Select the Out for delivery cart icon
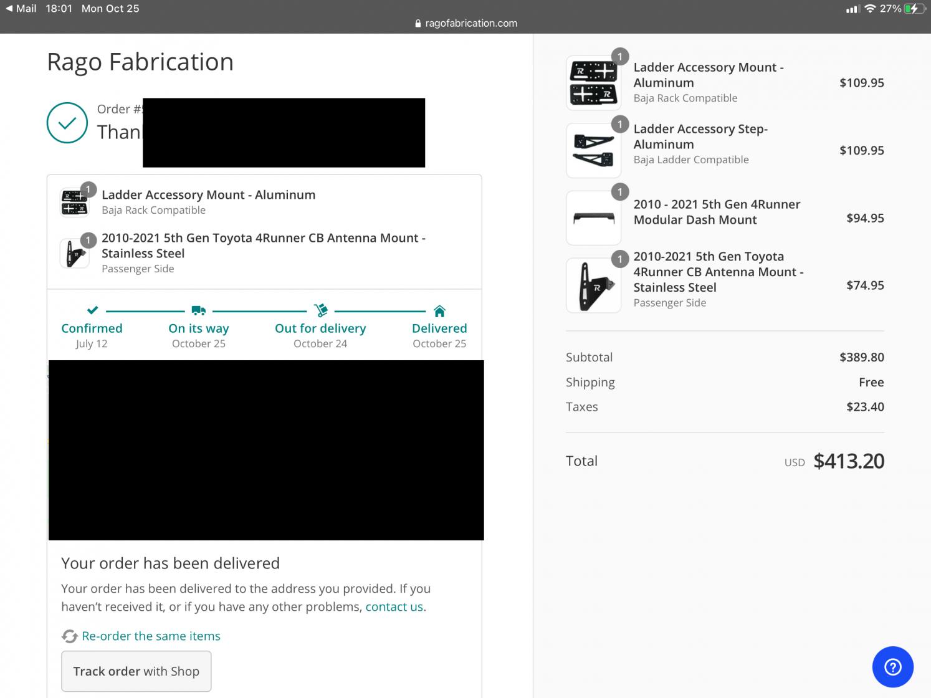The image size is (931, 698). 320,310
